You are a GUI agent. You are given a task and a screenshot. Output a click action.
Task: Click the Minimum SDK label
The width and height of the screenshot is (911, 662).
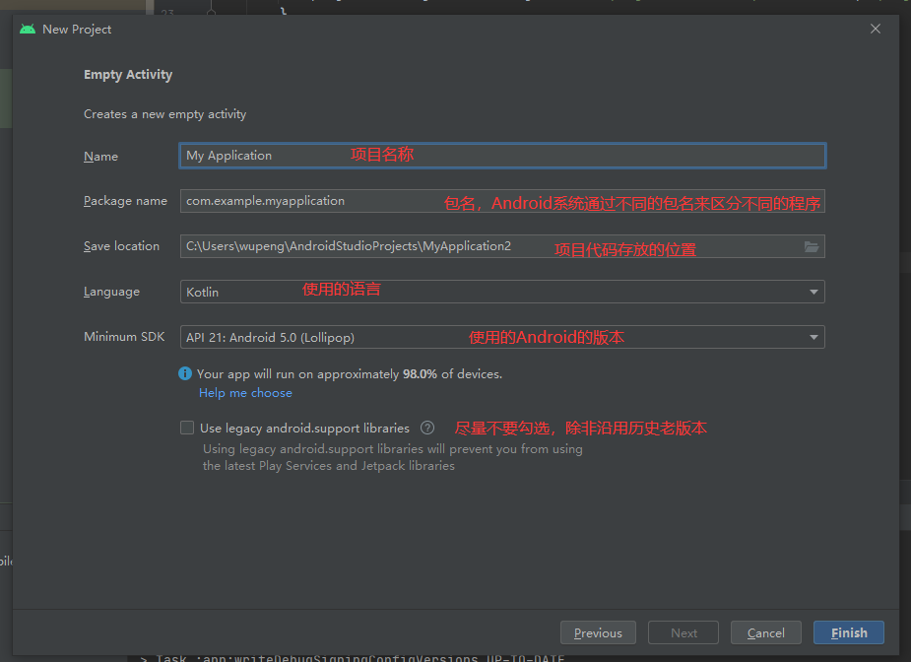(x=124, y=337)
